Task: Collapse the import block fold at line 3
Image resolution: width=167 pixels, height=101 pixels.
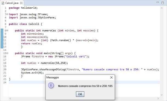Action: click(x=7, y=14)
